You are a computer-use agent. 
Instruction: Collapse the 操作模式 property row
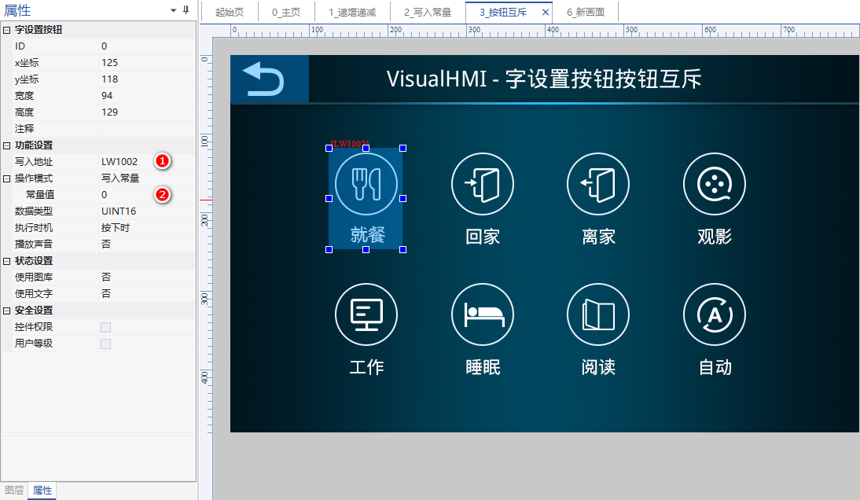(6, 178)
